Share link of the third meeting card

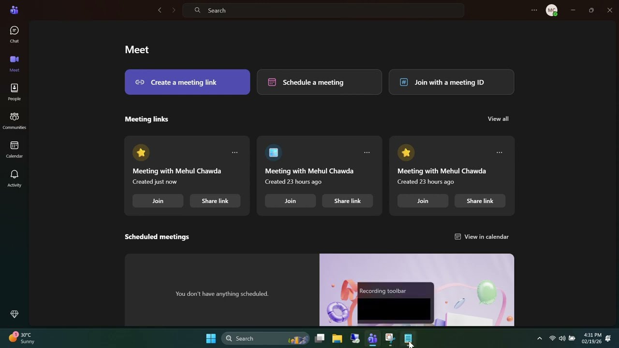pyautogui.click(x=480, y=201)
